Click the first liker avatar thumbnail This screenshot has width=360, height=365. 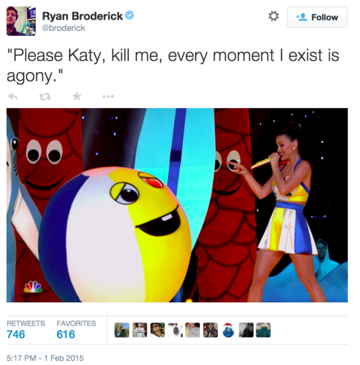[122, 330]
